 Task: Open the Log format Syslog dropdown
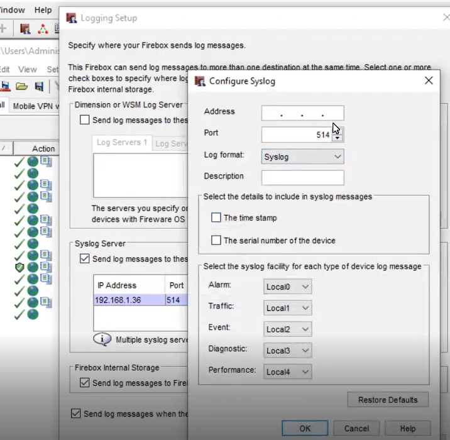pos(302,157)
